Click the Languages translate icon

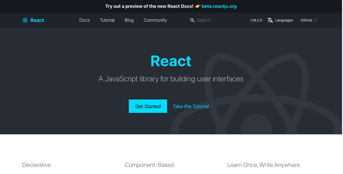coord(270,20)
